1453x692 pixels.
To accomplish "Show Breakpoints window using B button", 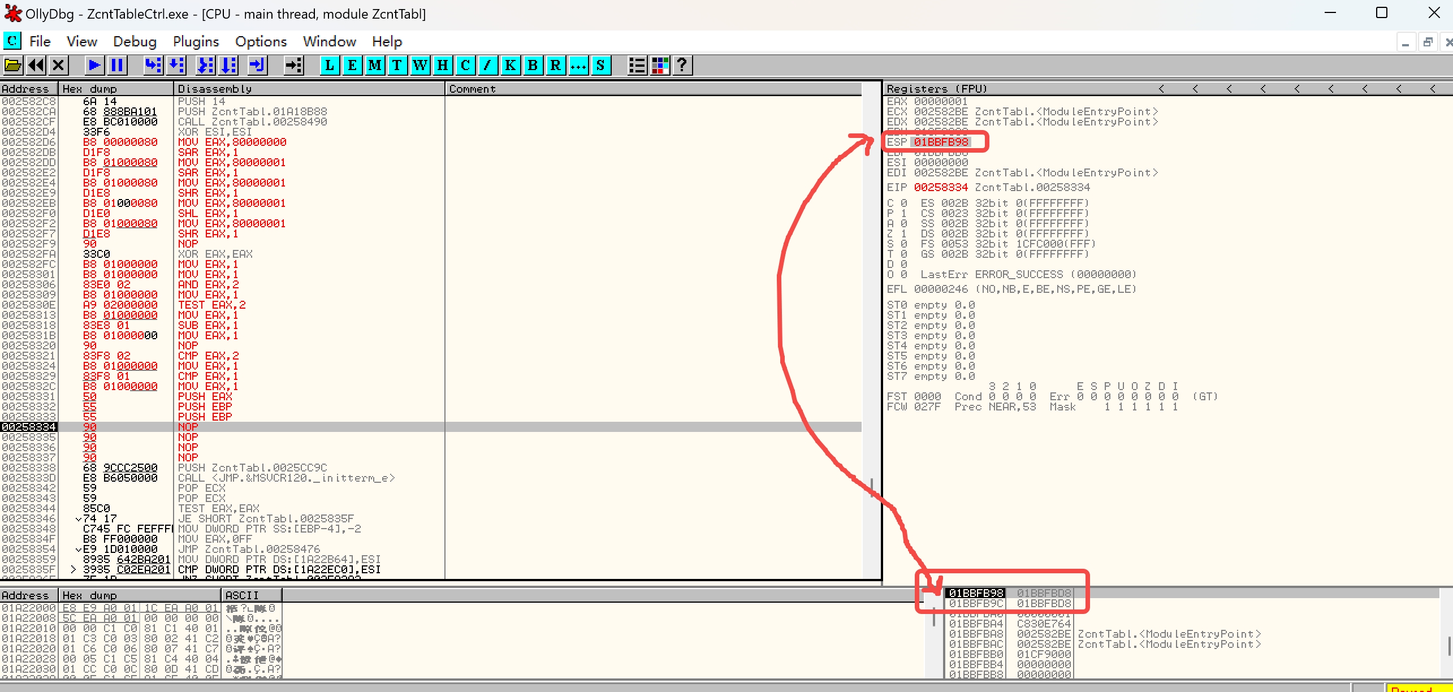I will [x=533, y=66].
